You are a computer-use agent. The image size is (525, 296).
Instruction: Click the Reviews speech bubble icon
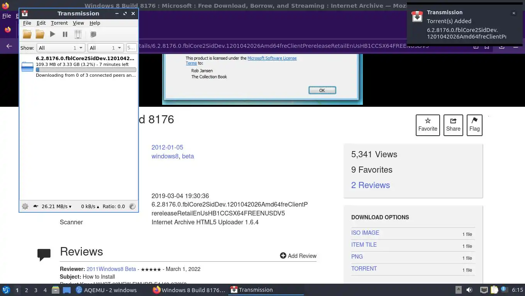click(44, 254)
